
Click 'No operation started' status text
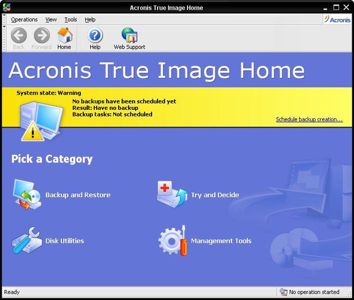pos(314,292)
